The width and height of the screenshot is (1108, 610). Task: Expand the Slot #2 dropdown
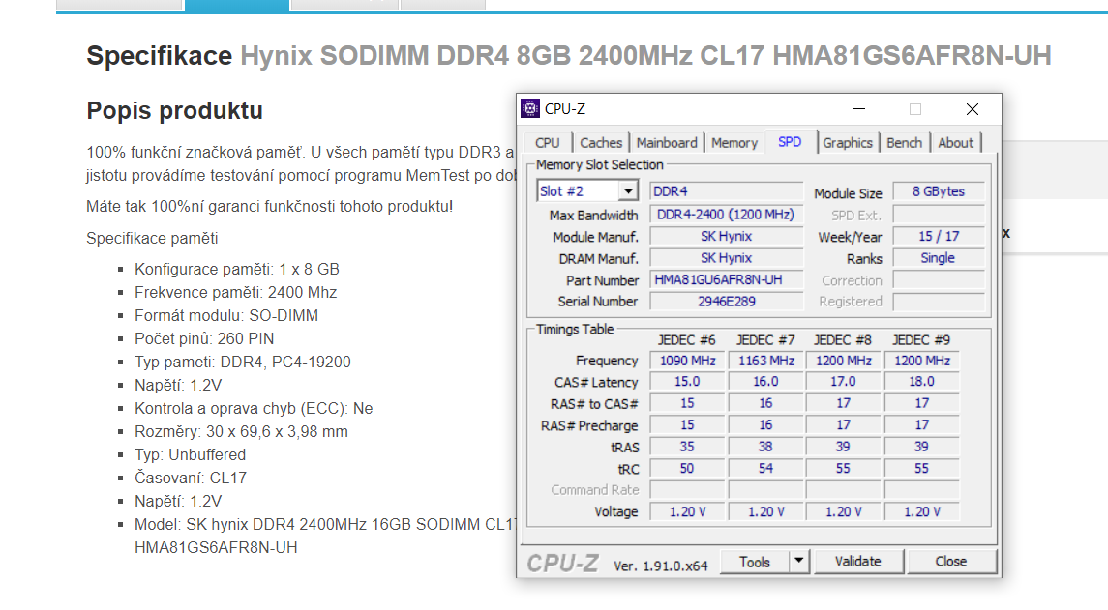(x=627, y=191)
